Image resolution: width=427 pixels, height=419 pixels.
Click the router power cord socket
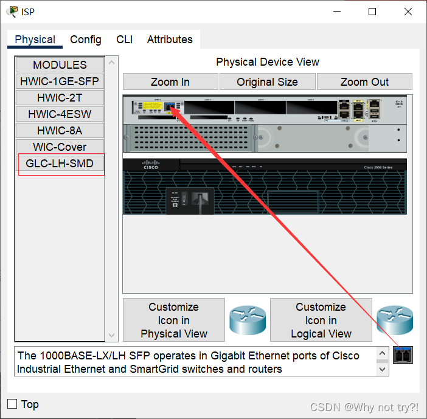click(x=200, y=199)
